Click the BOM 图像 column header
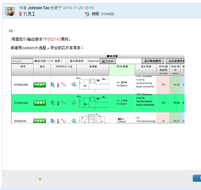The width and height of the screenshot is (201, 190). point(122,70)
